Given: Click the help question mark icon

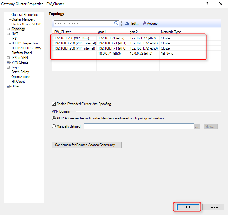Looking at the screenshot, I should coord(207,4).
